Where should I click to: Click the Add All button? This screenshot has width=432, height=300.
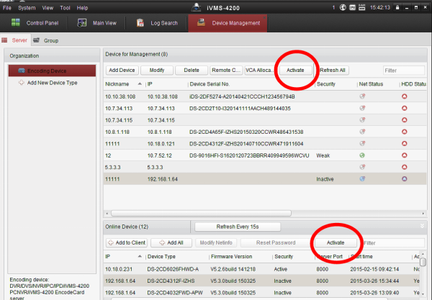tap(172, 243)
